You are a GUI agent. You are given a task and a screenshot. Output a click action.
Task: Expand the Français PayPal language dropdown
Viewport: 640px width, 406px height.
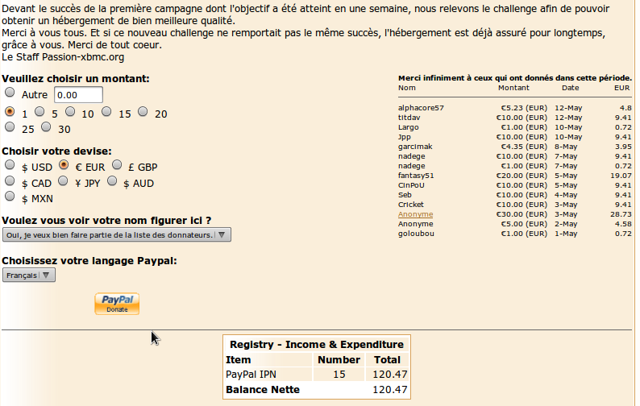(29, 275)
